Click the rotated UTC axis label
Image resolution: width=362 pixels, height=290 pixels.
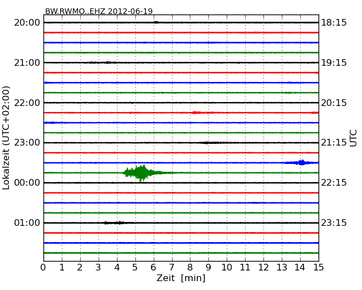(x=353, y=138)
